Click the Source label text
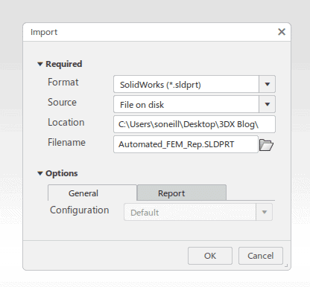Screen dimensions: 310x287 pyautogui.click(x=62, y=103)
